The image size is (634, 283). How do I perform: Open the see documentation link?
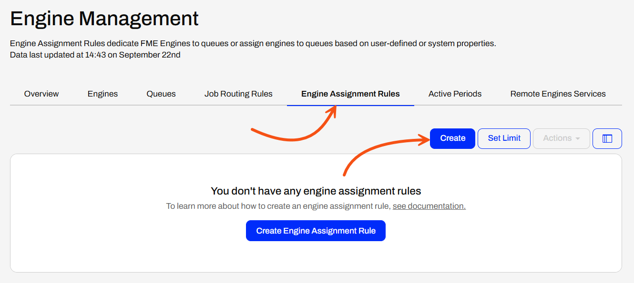[429, 206]
